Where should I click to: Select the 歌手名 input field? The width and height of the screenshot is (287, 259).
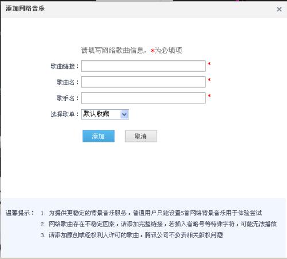tap(143, 98)
